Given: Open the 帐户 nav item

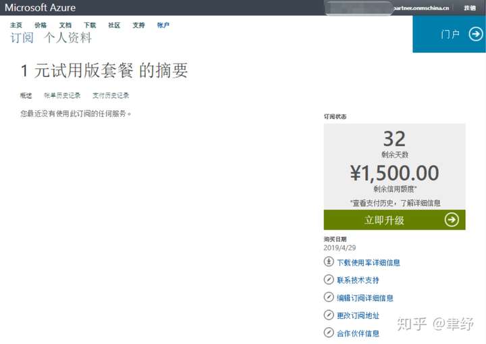Looking at the screenshot, I should [x=163, y=25].
